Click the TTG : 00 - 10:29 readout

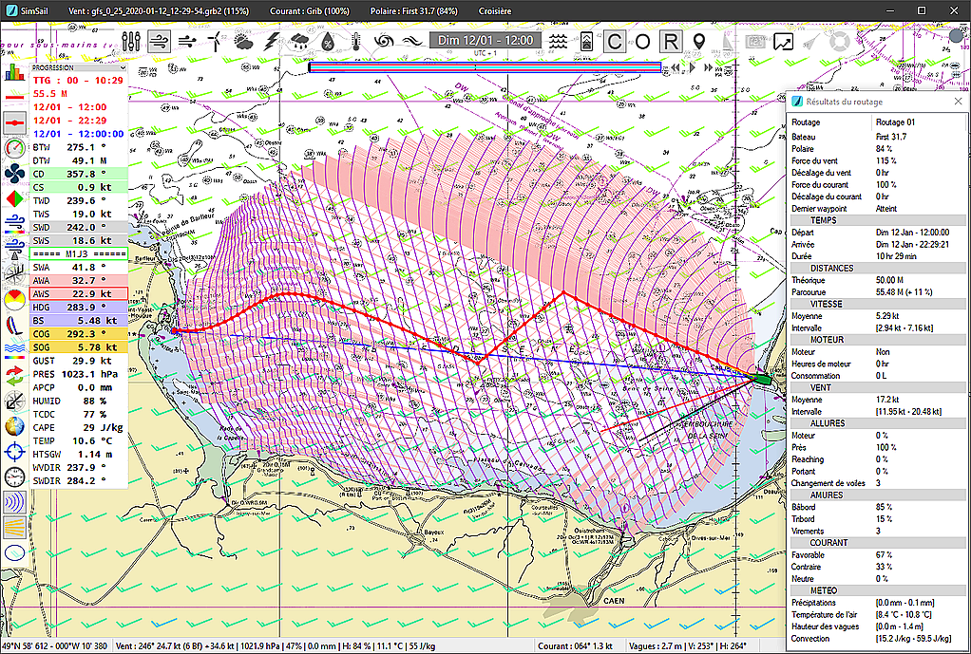(x=78, y=81)
